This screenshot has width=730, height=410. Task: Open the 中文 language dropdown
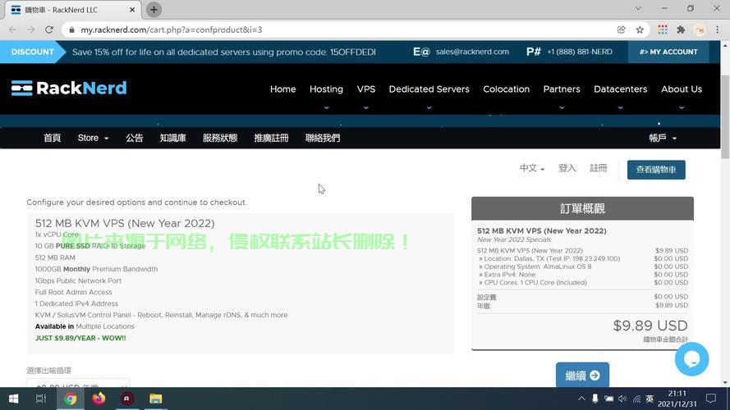click(x=531, y=168)
